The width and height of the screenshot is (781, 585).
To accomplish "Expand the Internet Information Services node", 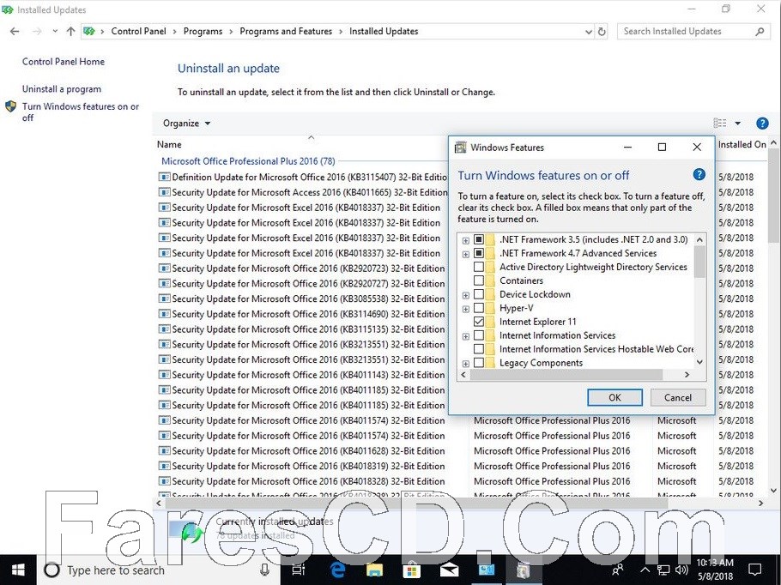I will pos(466,336).
